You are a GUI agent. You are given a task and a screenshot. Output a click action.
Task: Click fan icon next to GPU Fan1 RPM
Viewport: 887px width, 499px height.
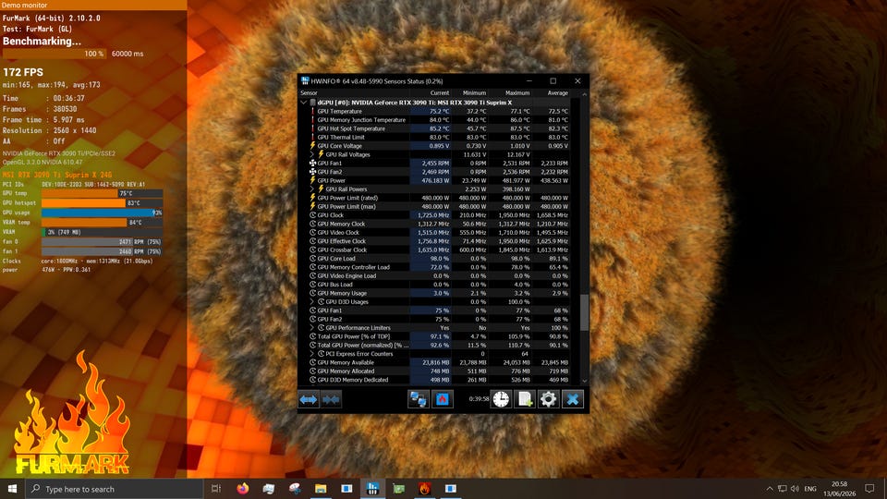click(312, 163)
